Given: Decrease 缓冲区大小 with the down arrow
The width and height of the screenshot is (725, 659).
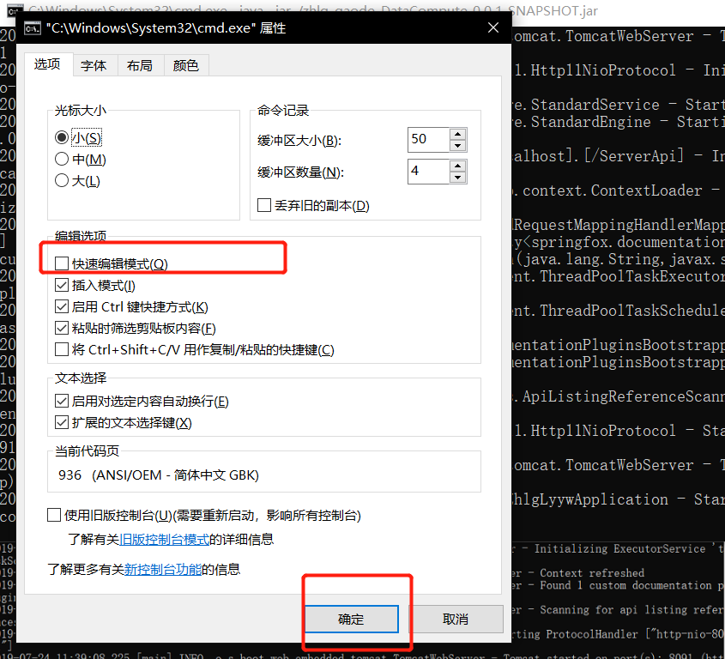Looking at the screenshot, I should [x=458, y=146].
